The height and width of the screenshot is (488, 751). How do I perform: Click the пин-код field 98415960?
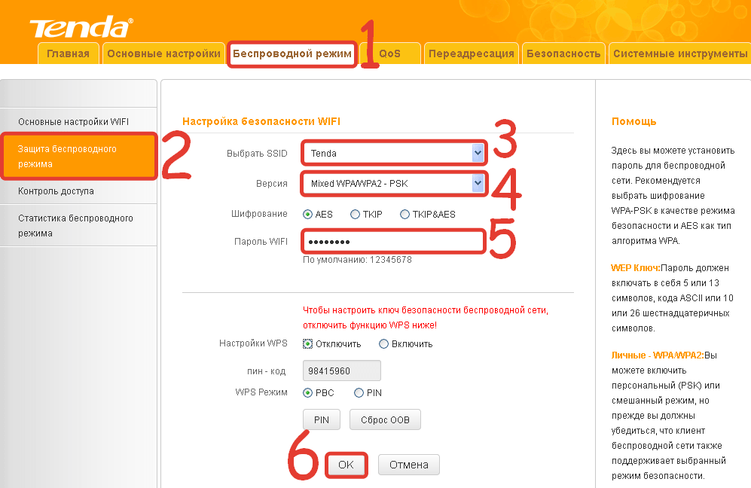tap(342, 371)
